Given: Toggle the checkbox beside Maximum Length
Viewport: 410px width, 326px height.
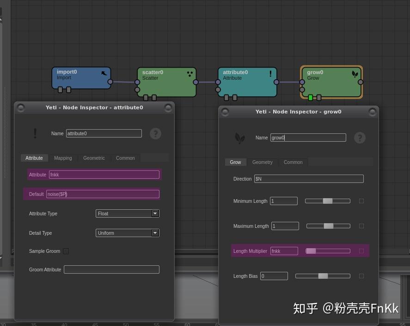Looking at the screenshot, I should tap(361, 226).
